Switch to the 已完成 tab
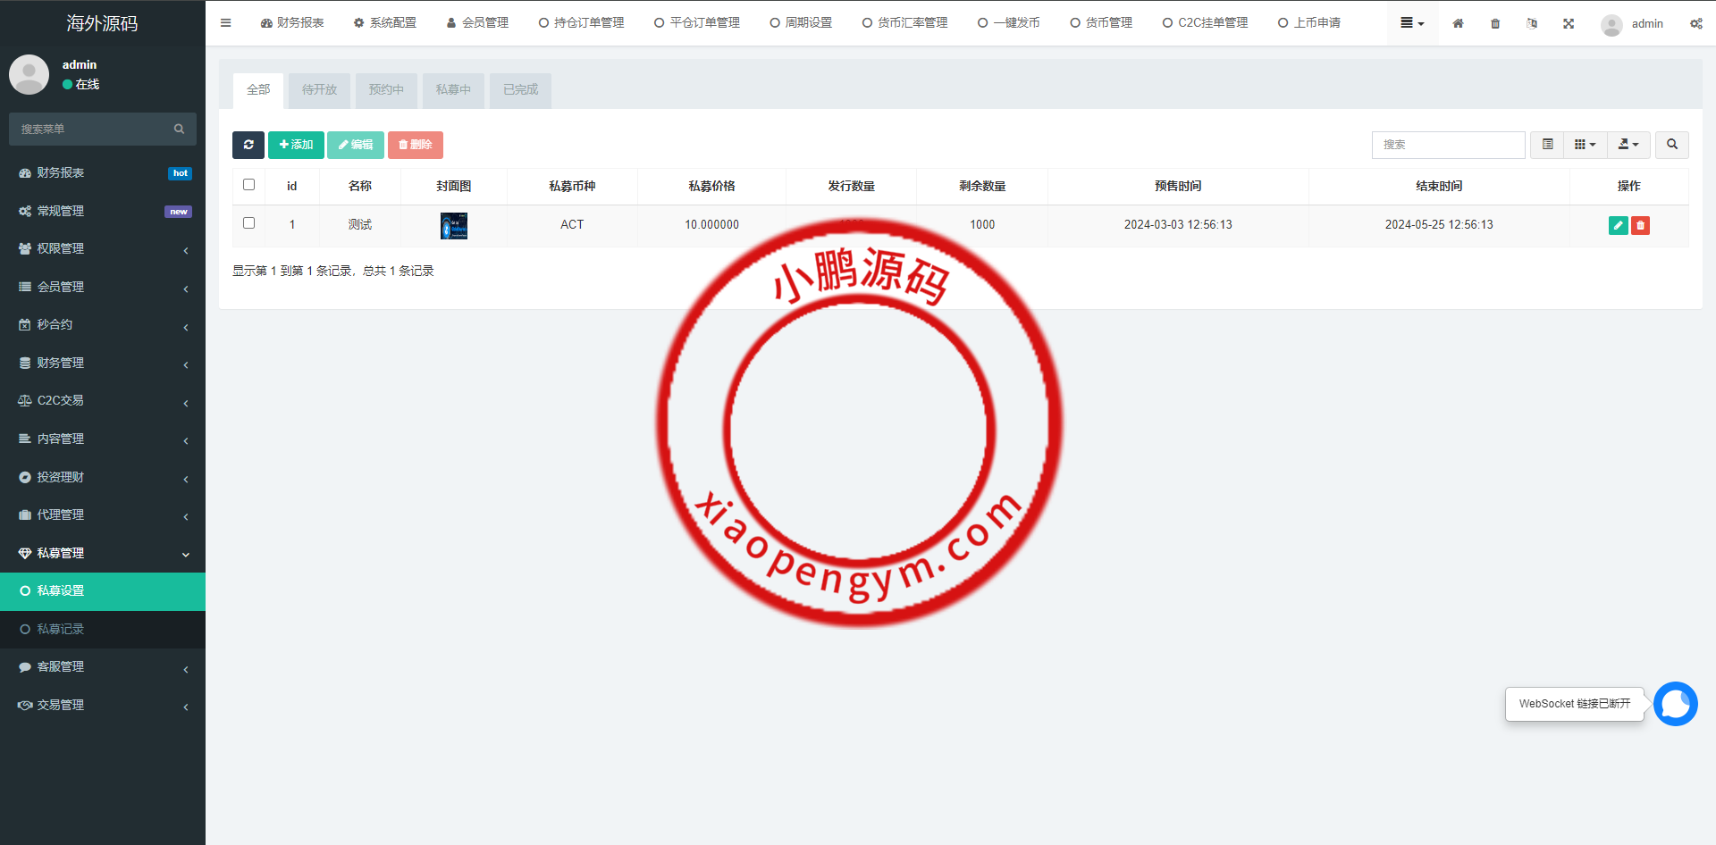This screenshot has width=1716, height=845. 519,90
